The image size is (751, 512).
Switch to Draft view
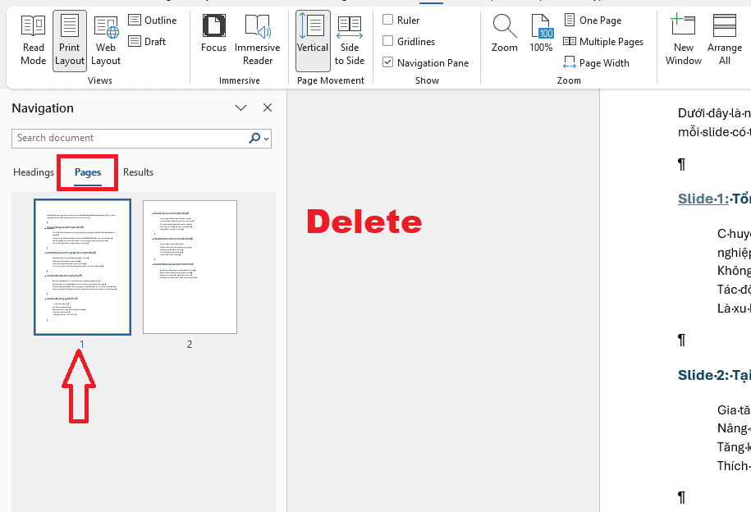click(148, 42)
